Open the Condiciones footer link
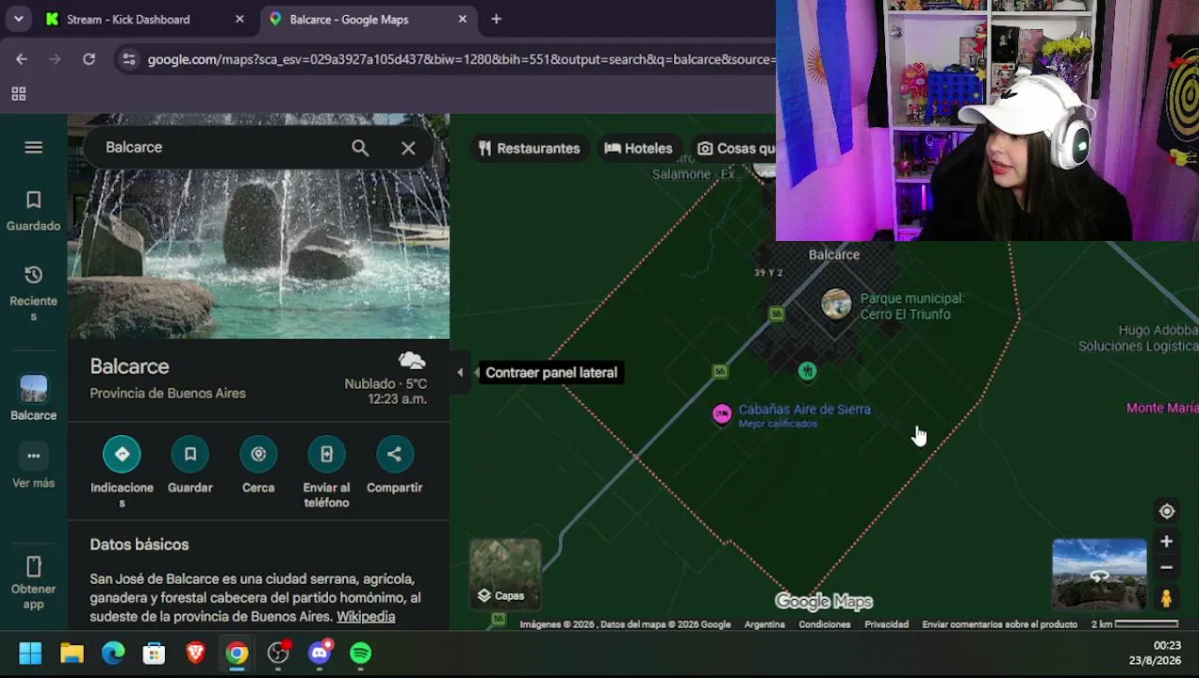Viewport: 1199px width, 678px height. coord(825,624)
